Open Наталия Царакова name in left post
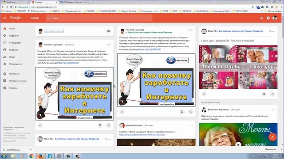The height and width of the screenshot is (159, 284). click(x=53, y=45)
